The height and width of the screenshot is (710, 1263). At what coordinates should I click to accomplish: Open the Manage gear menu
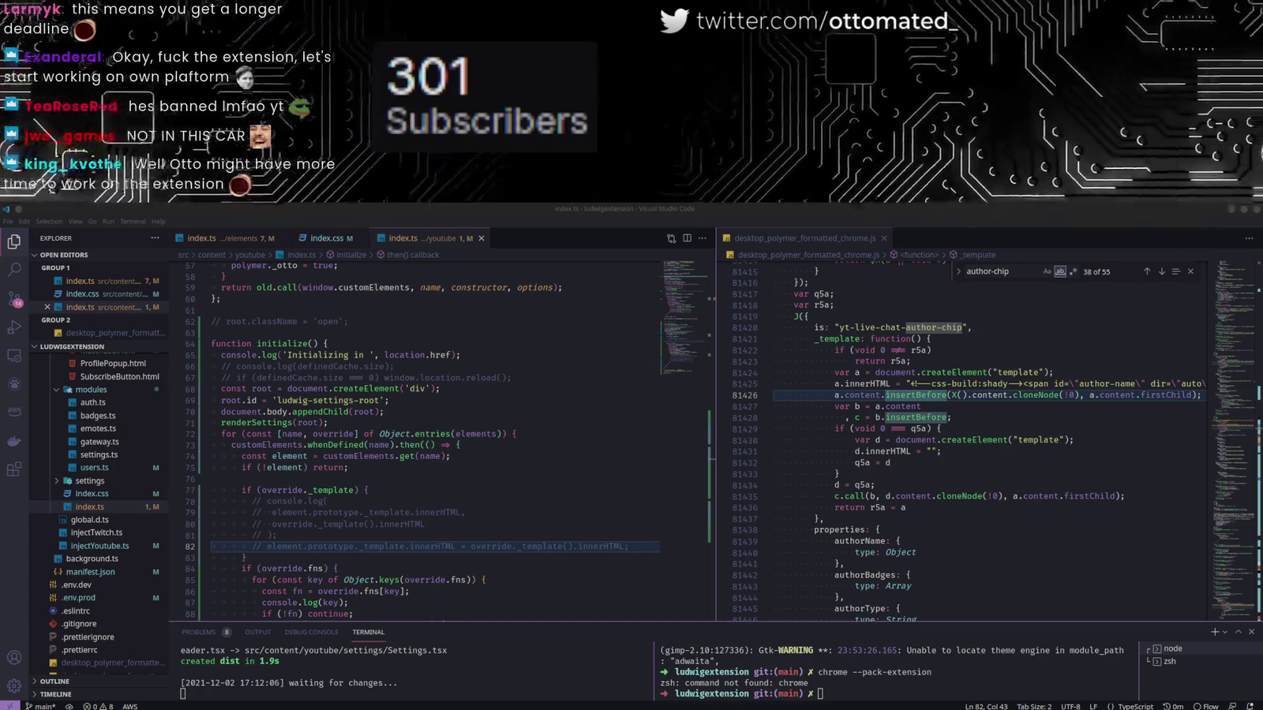[x=14, y=686]
